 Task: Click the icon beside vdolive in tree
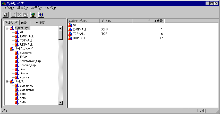click(x=17, y=77)
